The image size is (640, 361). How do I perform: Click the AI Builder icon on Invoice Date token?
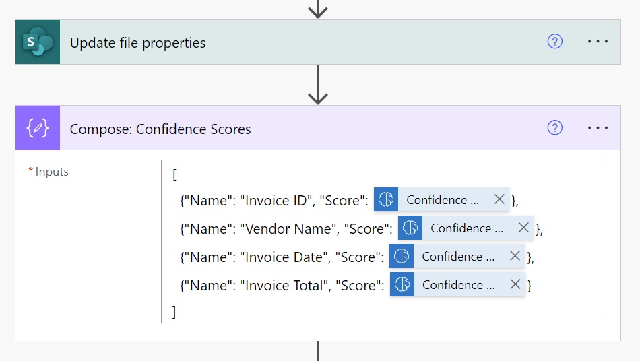[x=402, y=256]
